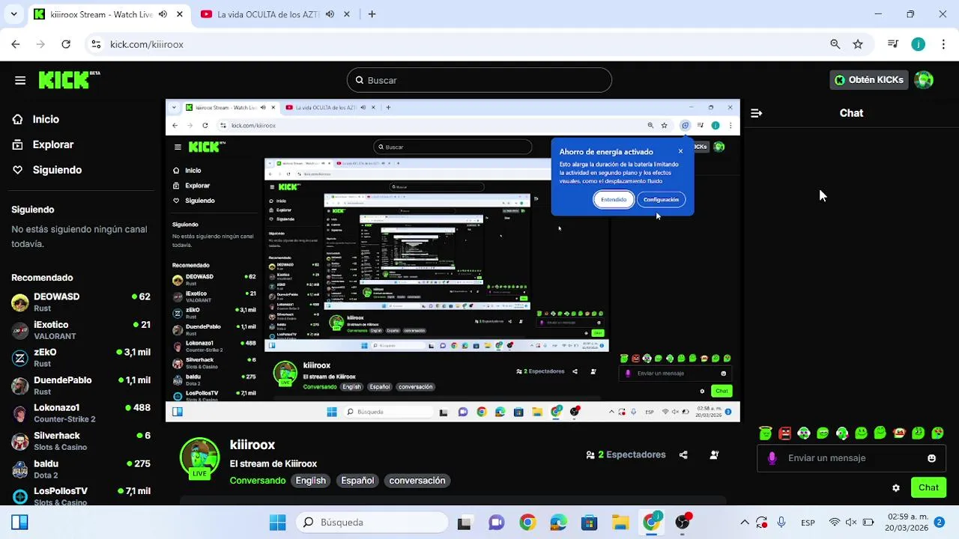959x539 pixels.
Task: Click the Español tag
Action: coord(357,481)
